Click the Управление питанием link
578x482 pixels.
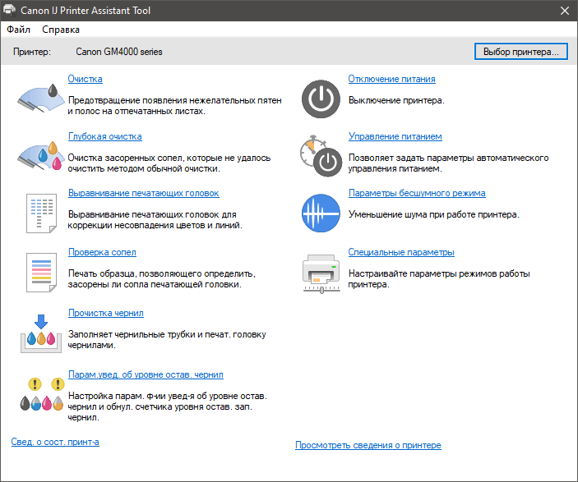(x=395, y=136)
